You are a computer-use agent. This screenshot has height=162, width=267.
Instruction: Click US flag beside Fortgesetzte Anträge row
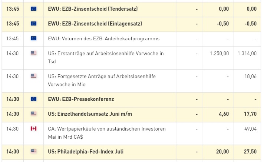[x=34, y=76]
